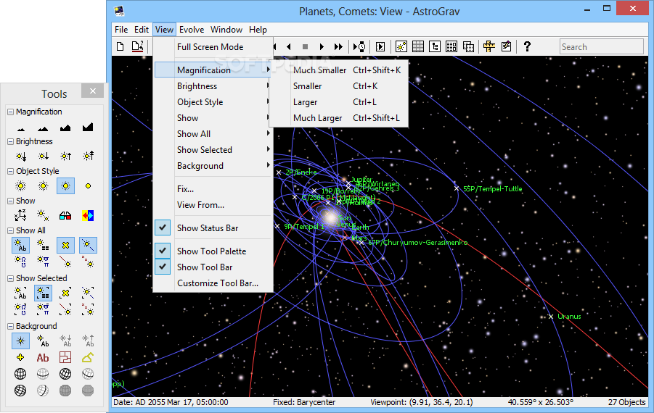Select the largest glowing sun object style
654x413 pixels.
tap(20, 185)
